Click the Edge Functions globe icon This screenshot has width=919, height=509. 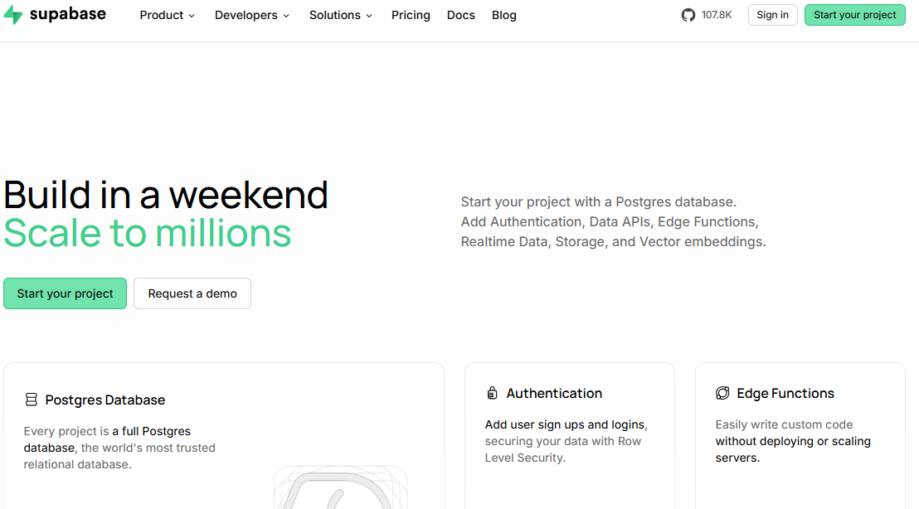[x=722, y=393]
